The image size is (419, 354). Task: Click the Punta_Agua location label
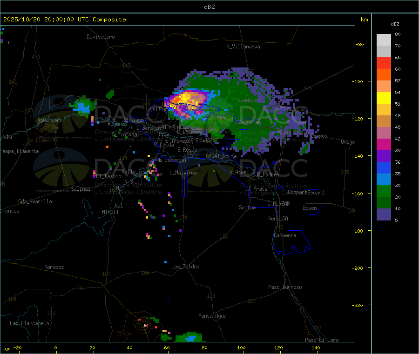click(212, 316)
